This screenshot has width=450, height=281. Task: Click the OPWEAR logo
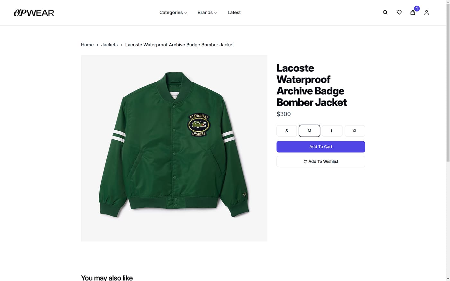point(34,13)
